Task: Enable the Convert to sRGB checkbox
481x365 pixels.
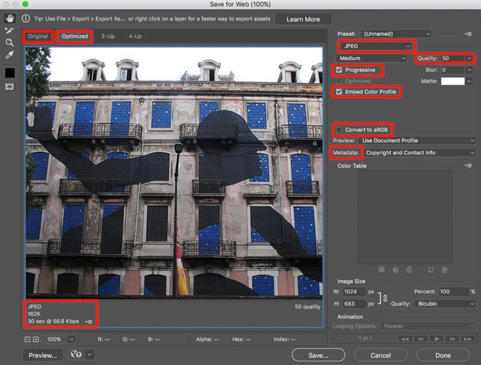Action: point(339,130)
